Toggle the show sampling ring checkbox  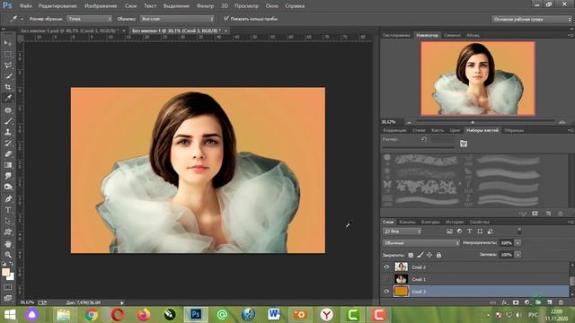click(x=226, y=18)
